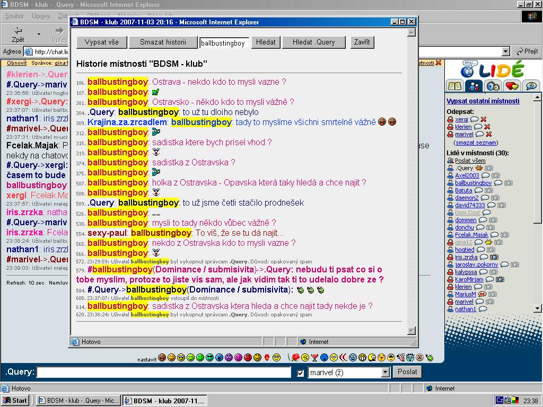Select user jaroslav.pokorny in the room list

click(x=477, y=264)
